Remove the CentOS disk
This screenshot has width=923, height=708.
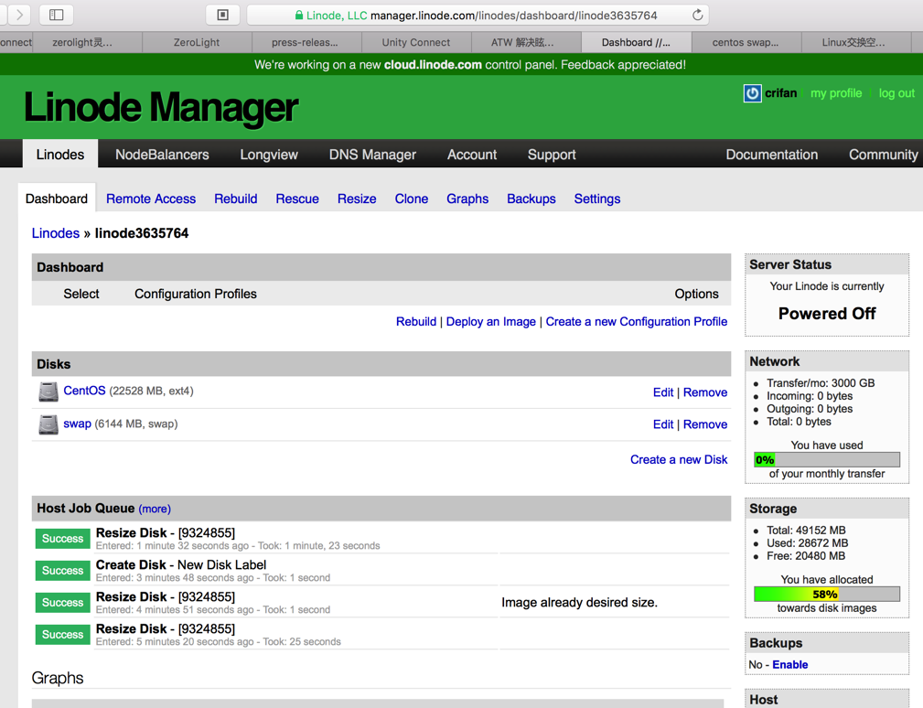coord(705,392)
